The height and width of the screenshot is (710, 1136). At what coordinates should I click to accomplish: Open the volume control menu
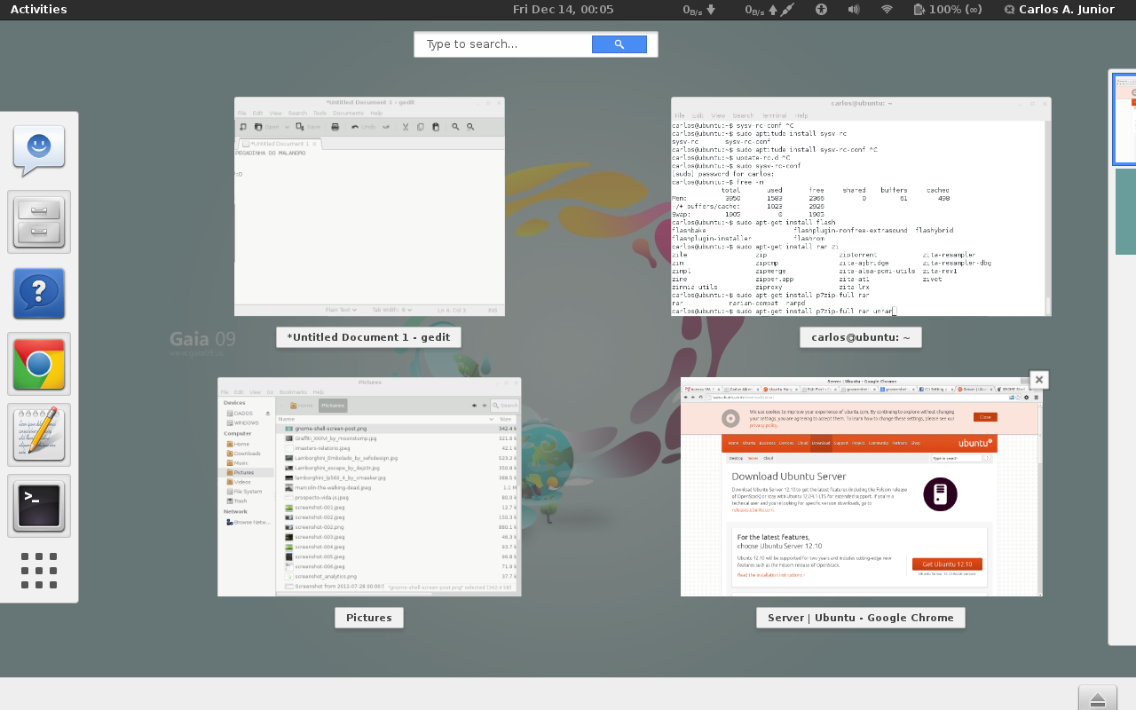coord(854,10)
